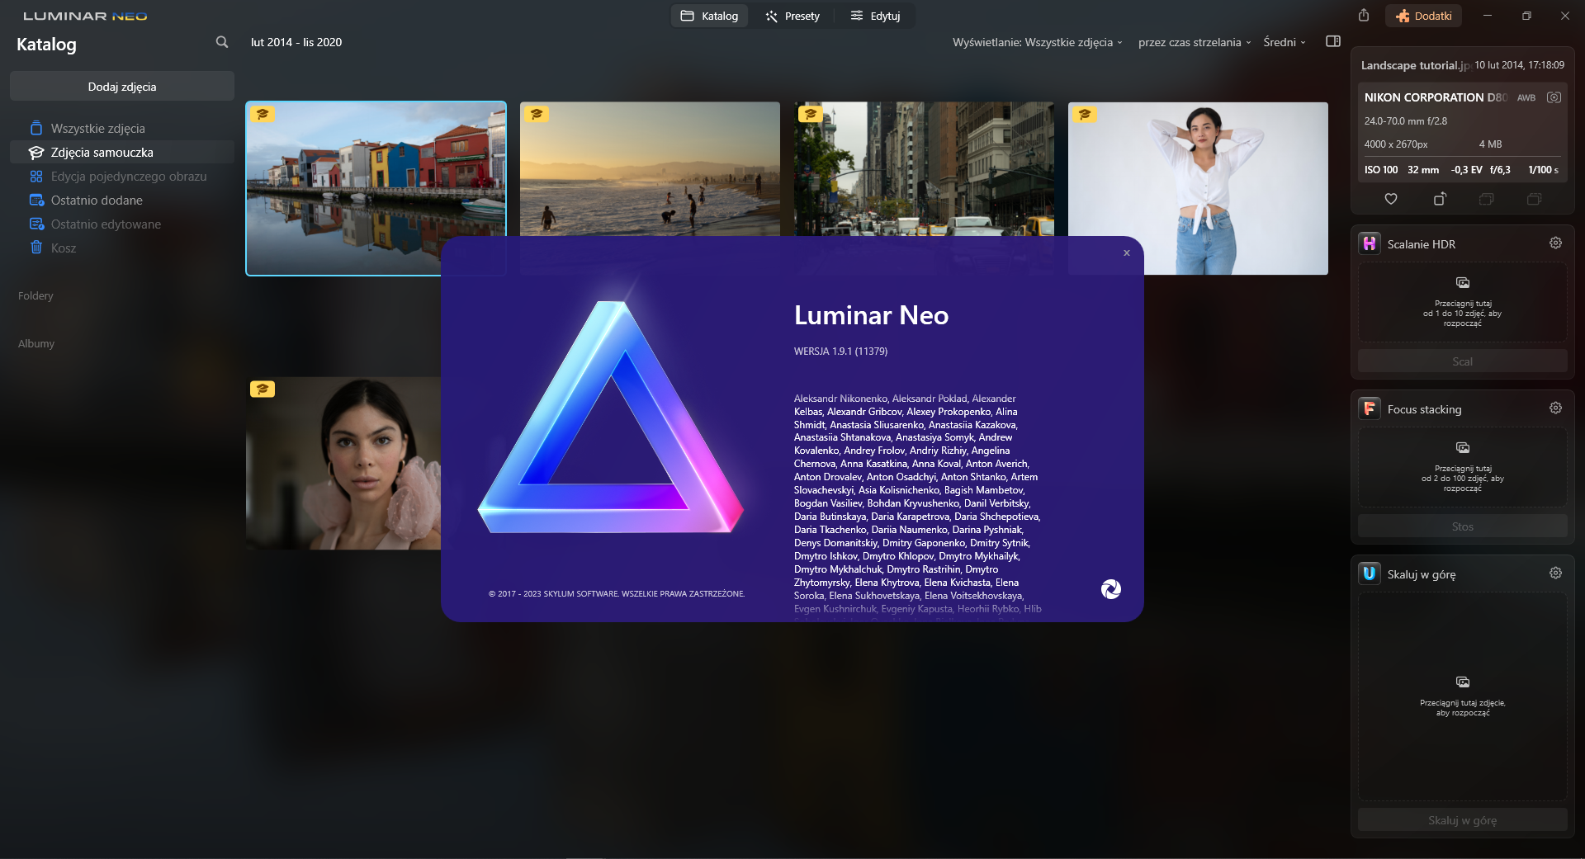Click the graduation cap Zdjęcia samouczka icon
Viewport: 1585px width, 859px height.
click(36, 152)
